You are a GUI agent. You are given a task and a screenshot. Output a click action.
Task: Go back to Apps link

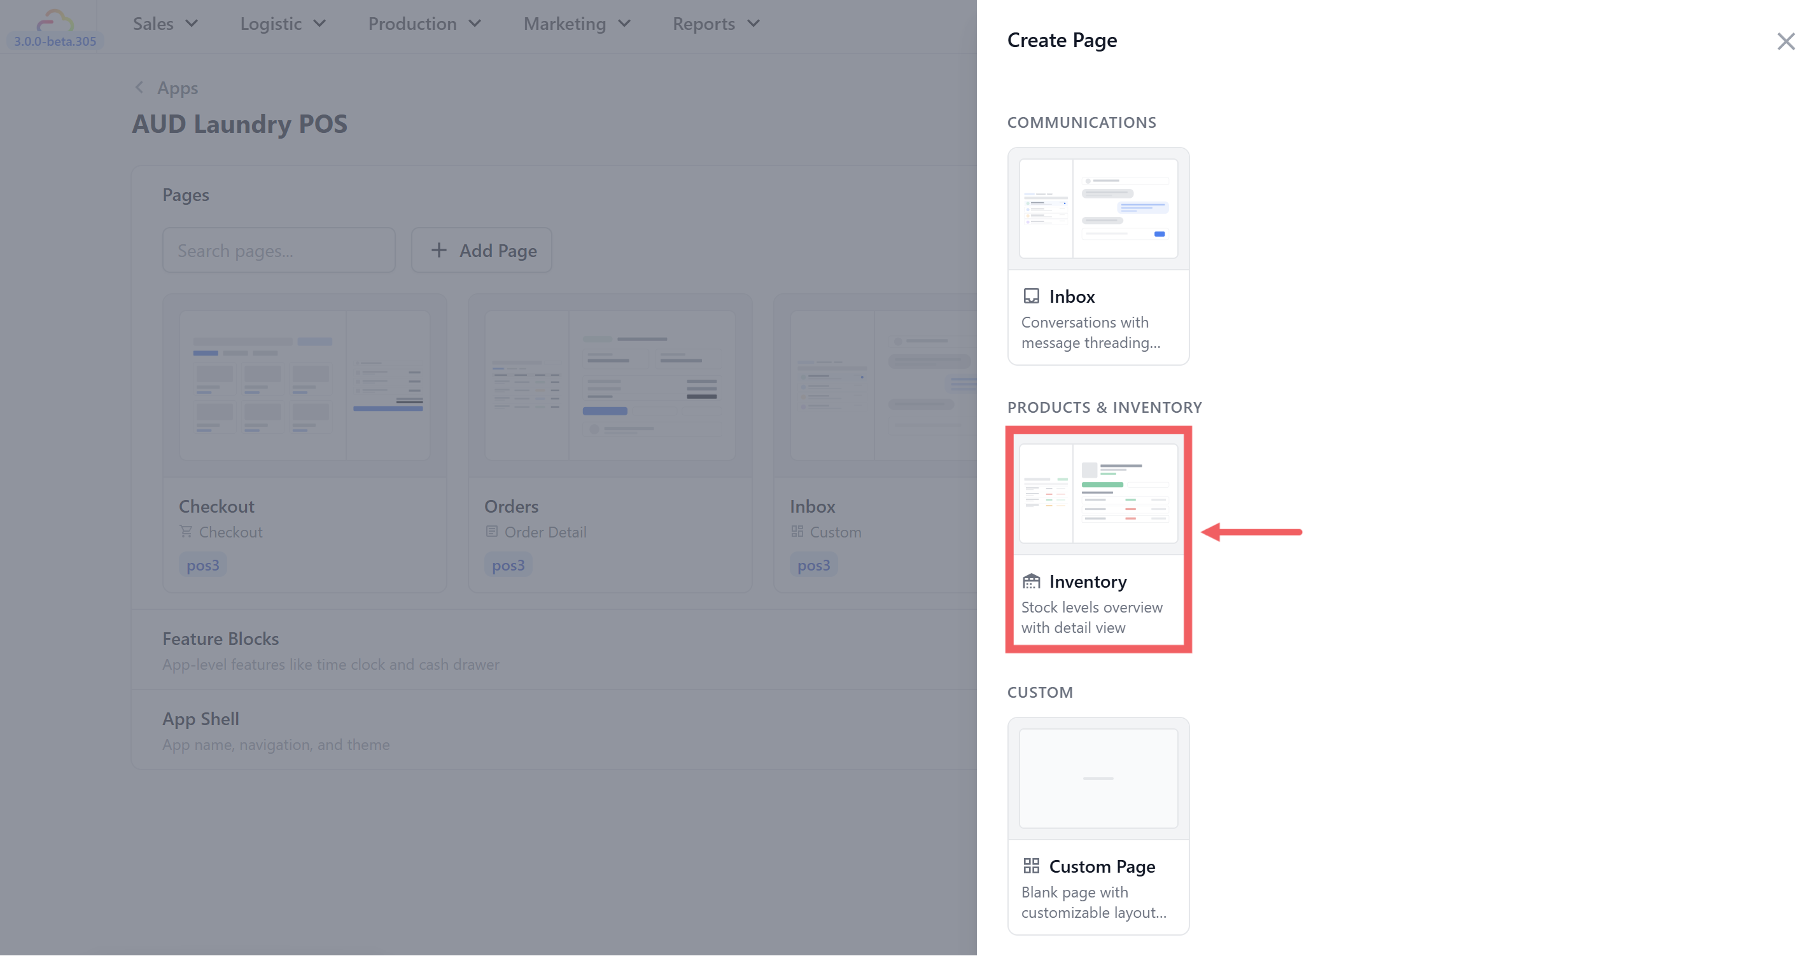coord(178,88)
